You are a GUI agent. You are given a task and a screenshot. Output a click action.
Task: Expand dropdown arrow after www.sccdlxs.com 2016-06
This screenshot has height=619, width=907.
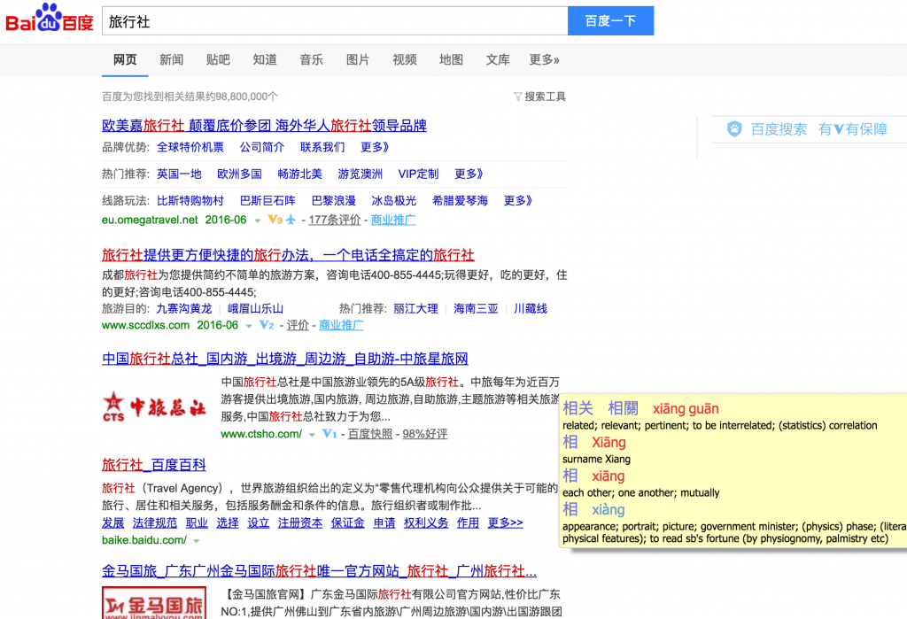click(x=249, y=326)
